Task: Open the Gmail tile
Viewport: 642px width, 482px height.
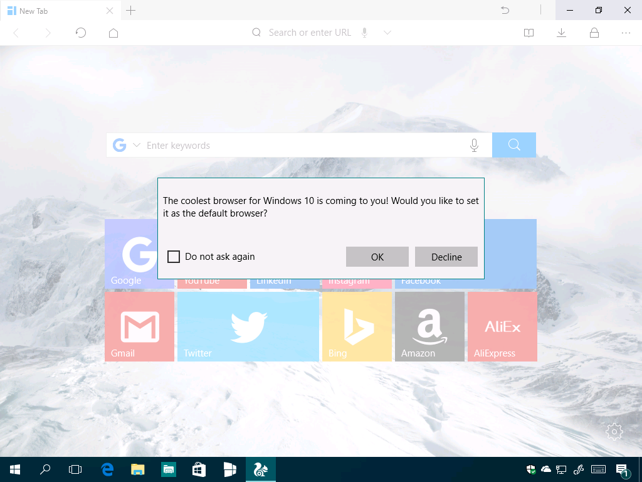Action: [140, 326]
